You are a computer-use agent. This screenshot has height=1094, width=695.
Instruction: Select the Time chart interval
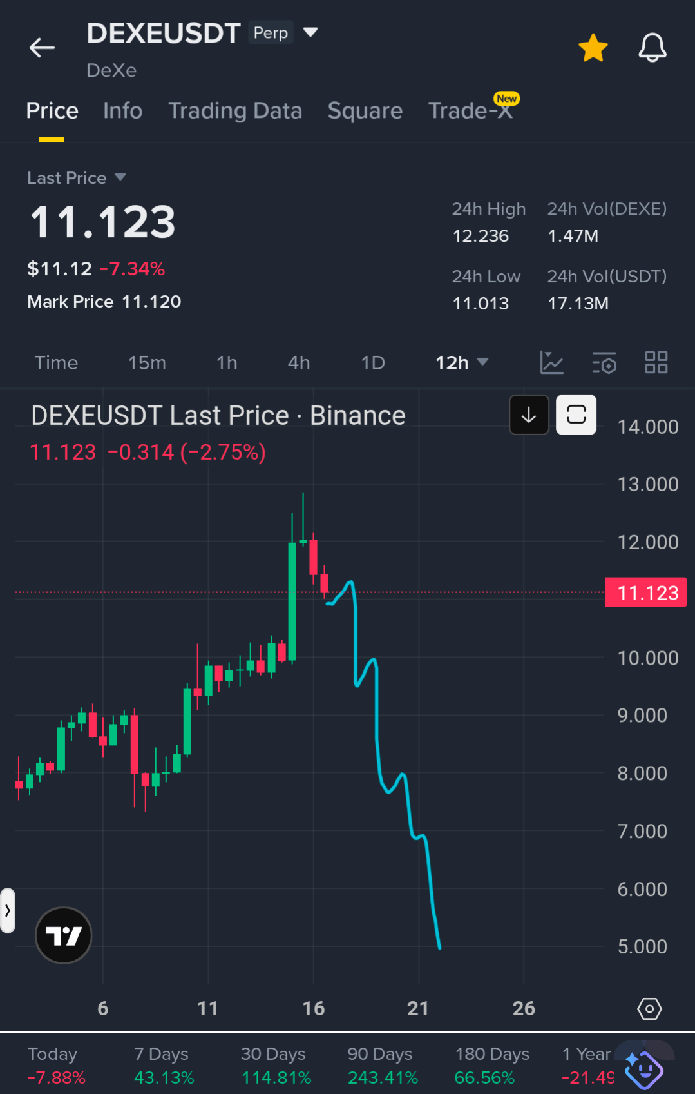point(56,363)
